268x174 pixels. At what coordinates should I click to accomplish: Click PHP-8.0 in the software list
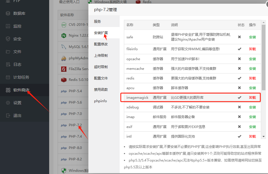click(75, 148)
